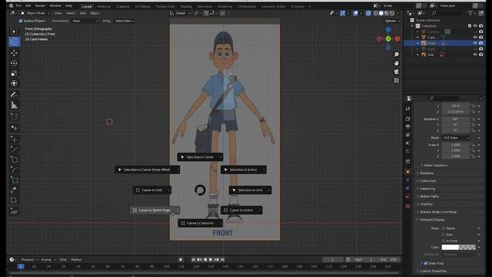This screenshot has width=492, height=277.
Task: Open the Object properties tab icon
Action: pos(408,172)
